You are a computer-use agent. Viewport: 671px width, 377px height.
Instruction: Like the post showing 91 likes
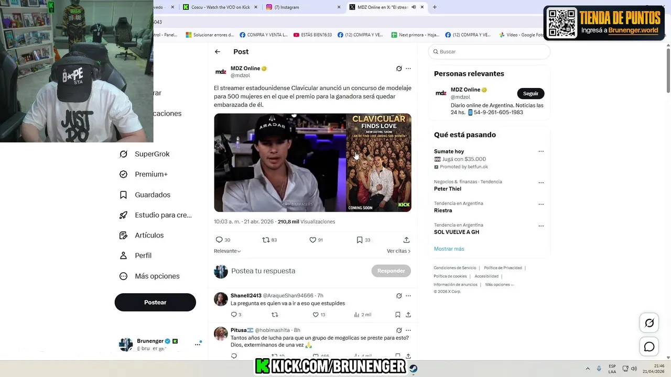click(x=316, y=240)
